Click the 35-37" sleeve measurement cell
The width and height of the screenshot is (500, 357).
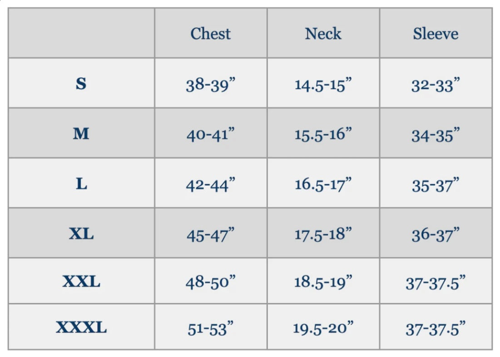click(436, 185)
